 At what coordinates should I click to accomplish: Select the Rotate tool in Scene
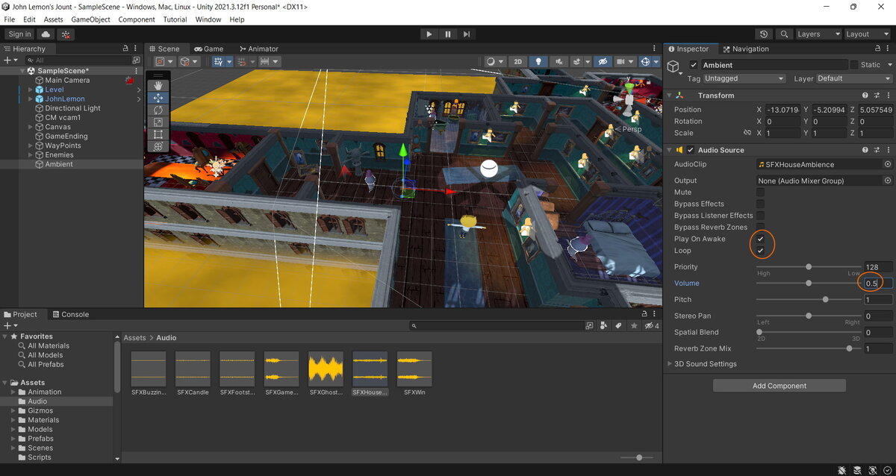click(158, 110)
